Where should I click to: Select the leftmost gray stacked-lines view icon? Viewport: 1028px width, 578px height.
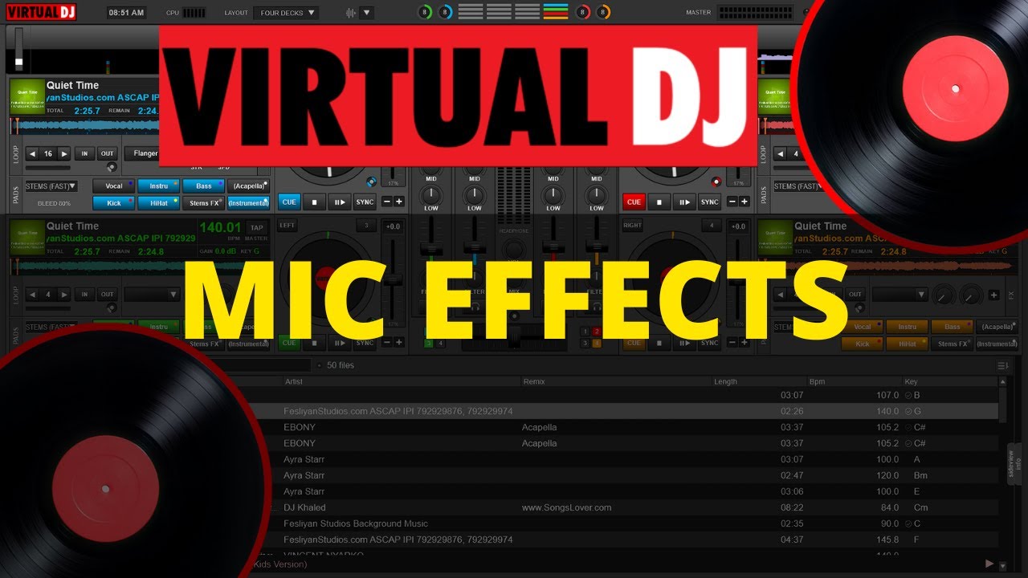[x=471, y=12]
